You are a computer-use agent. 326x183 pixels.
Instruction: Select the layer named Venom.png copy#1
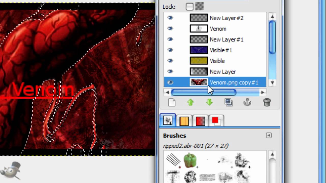pyautogui.click(x=234, y=82)
